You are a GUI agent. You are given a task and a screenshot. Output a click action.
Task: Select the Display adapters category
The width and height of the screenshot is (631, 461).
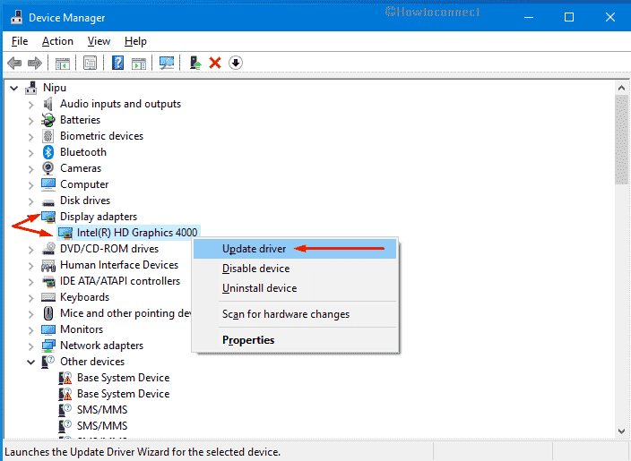coord(99,217)
